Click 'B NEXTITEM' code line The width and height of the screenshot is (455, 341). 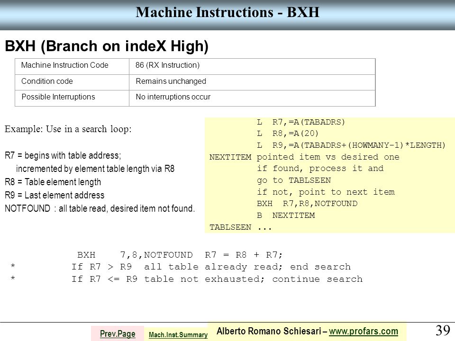click(286, 215)
